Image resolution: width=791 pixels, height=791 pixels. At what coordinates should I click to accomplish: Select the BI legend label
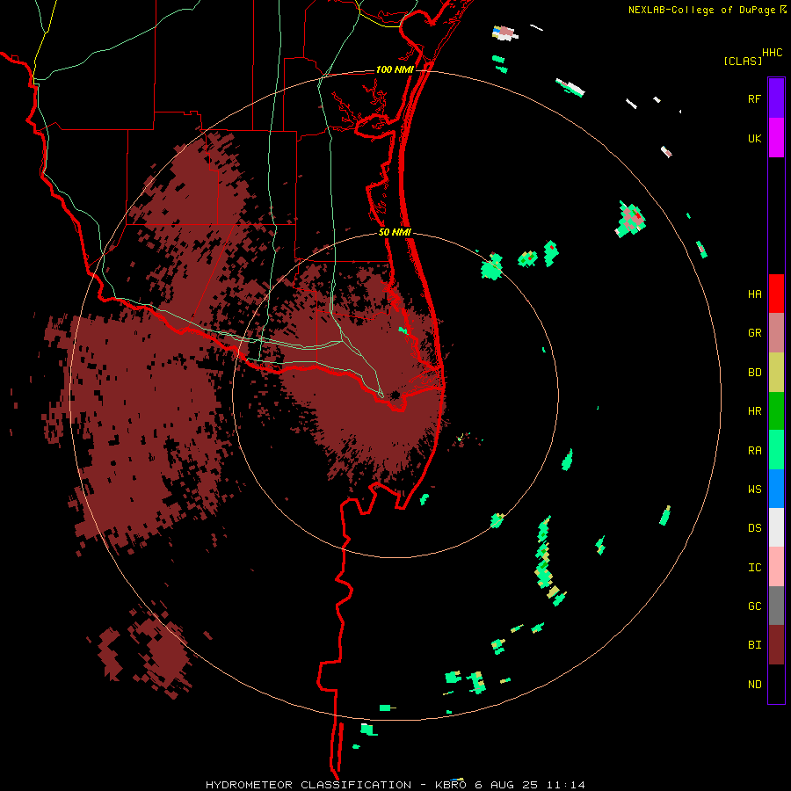(754, 645)
